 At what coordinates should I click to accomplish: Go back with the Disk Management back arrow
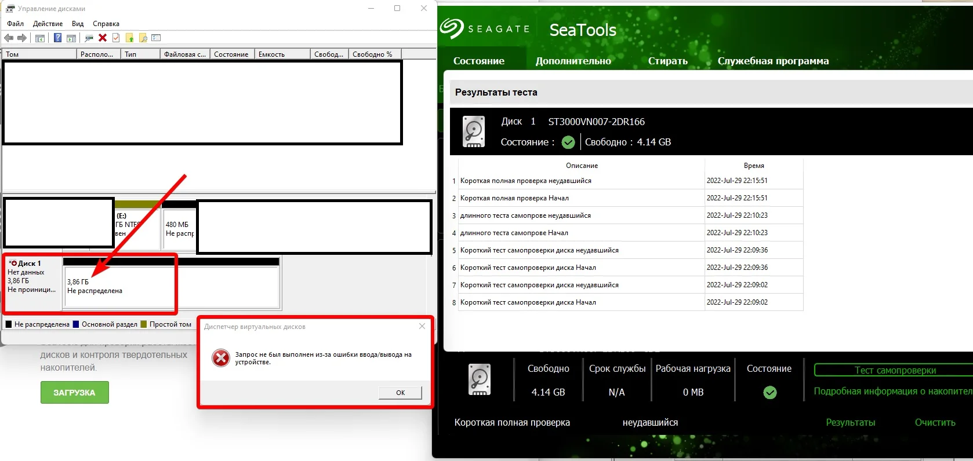pos(9,38)
